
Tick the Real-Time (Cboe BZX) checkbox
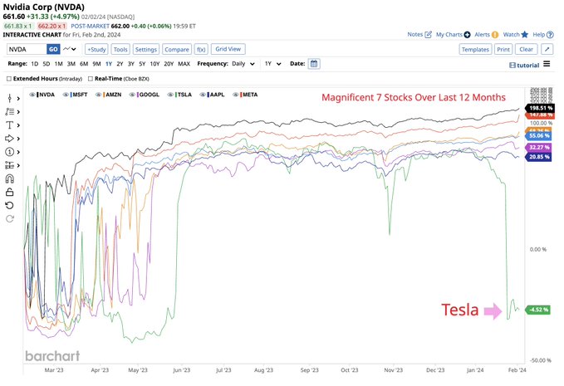[90, 79]
